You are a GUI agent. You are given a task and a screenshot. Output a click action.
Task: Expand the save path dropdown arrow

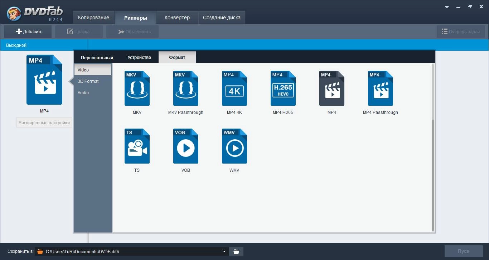(x=224, y=251)
